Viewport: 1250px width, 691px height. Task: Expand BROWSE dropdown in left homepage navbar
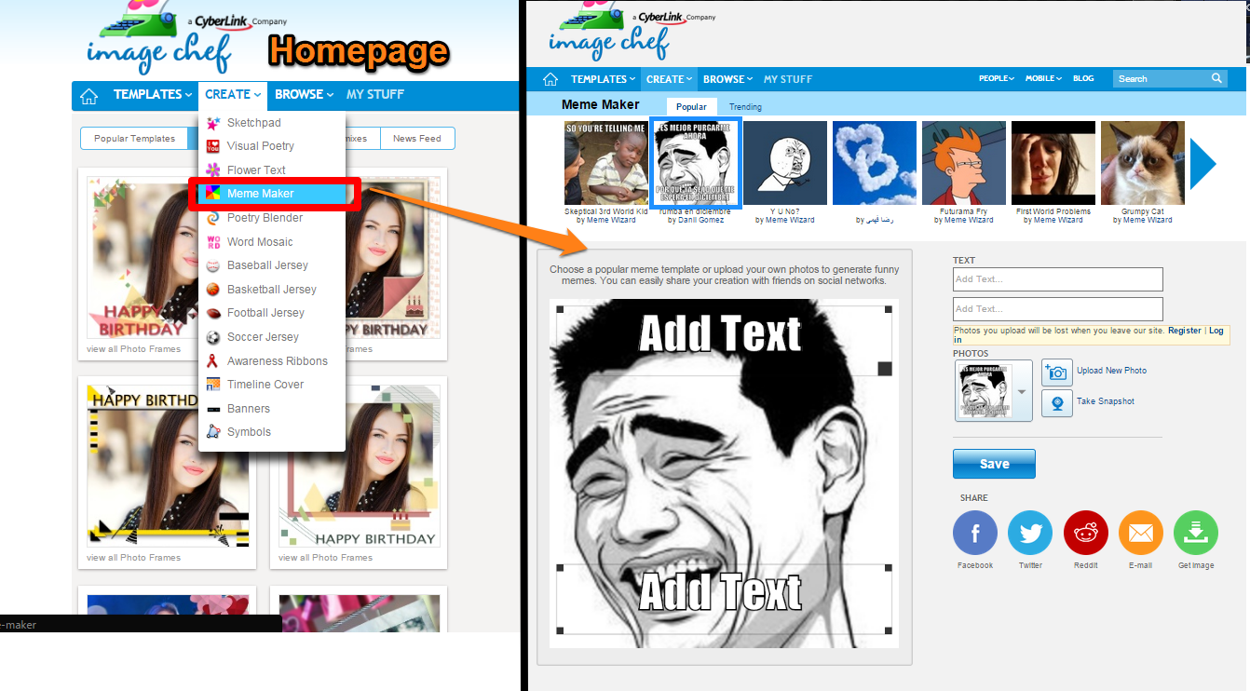[x=305, y=95]
